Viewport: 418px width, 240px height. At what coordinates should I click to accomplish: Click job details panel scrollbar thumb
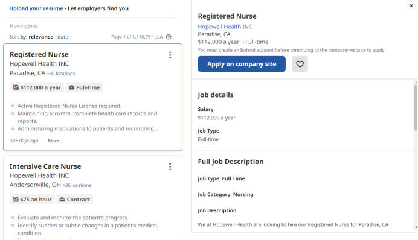416,108
